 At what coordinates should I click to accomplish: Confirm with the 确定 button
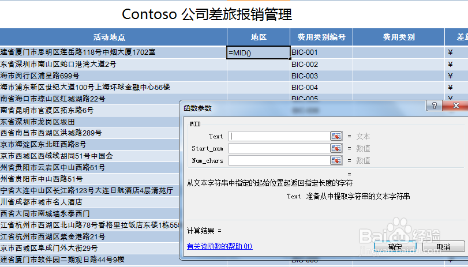(395, 247)
